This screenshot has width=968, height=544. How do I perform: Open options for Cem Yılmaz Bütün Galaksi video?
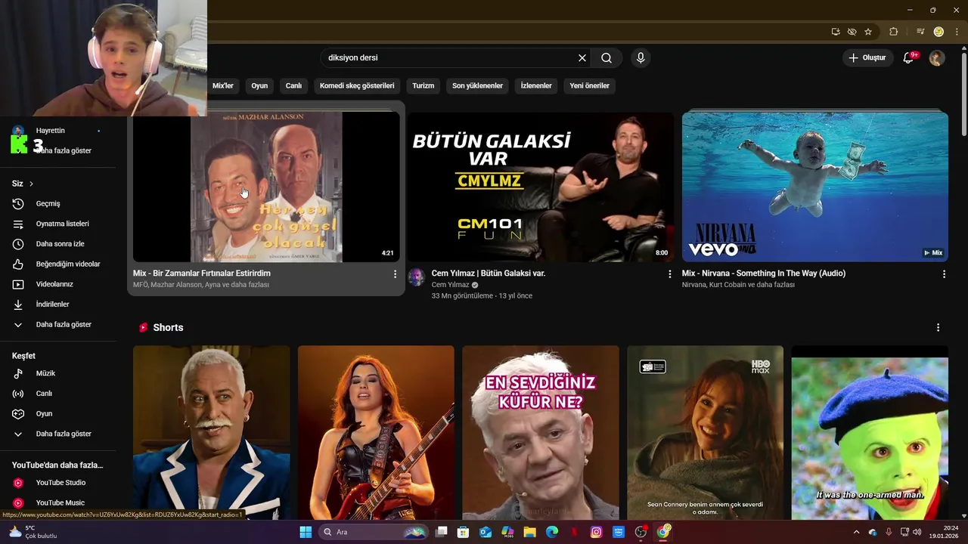669,274
